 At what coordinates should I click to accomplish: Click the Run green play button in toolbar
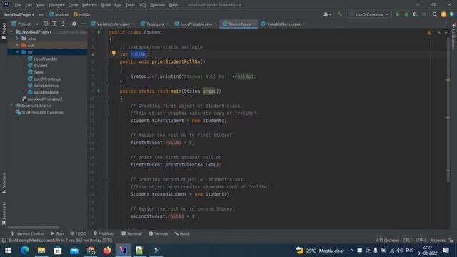coord(398,14)
